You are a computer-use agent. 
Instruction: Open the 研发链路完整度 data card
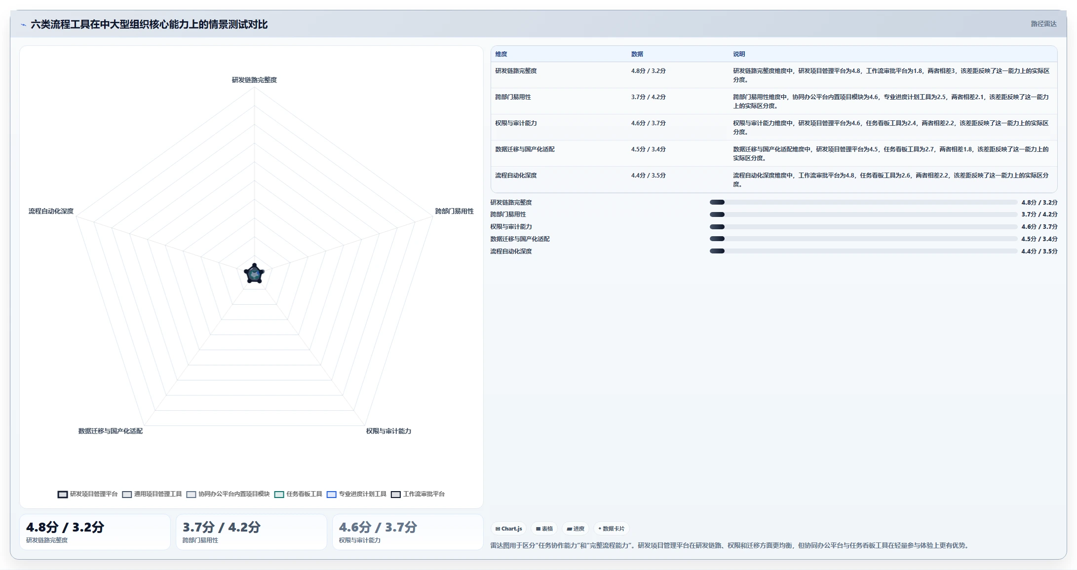pyautogui.click(x=95, y=532)
